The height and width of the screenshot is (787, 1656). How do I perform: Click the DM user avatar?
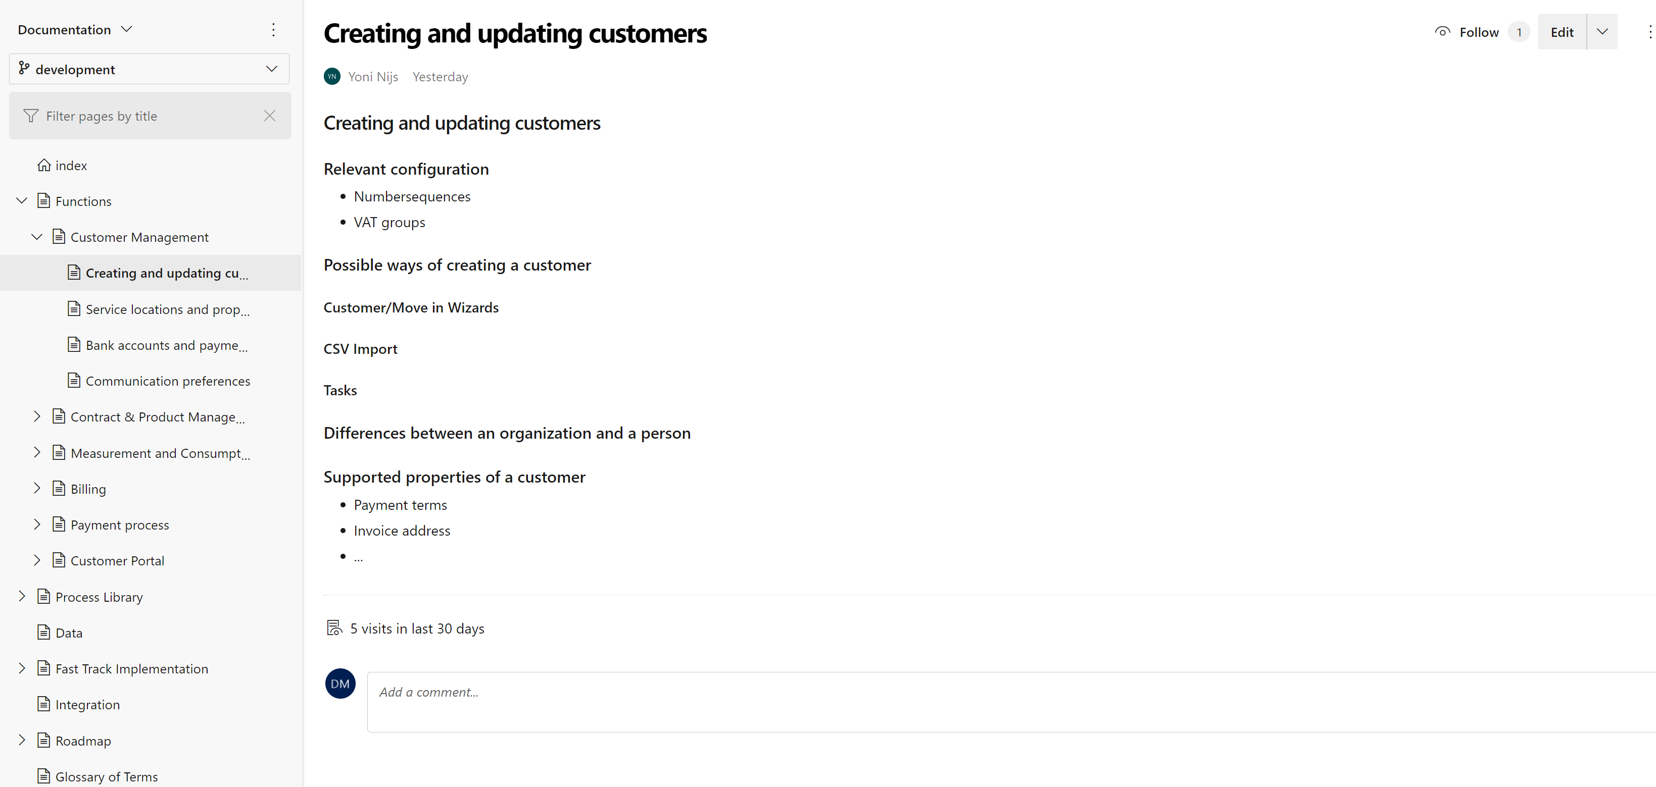coord(340,683)
